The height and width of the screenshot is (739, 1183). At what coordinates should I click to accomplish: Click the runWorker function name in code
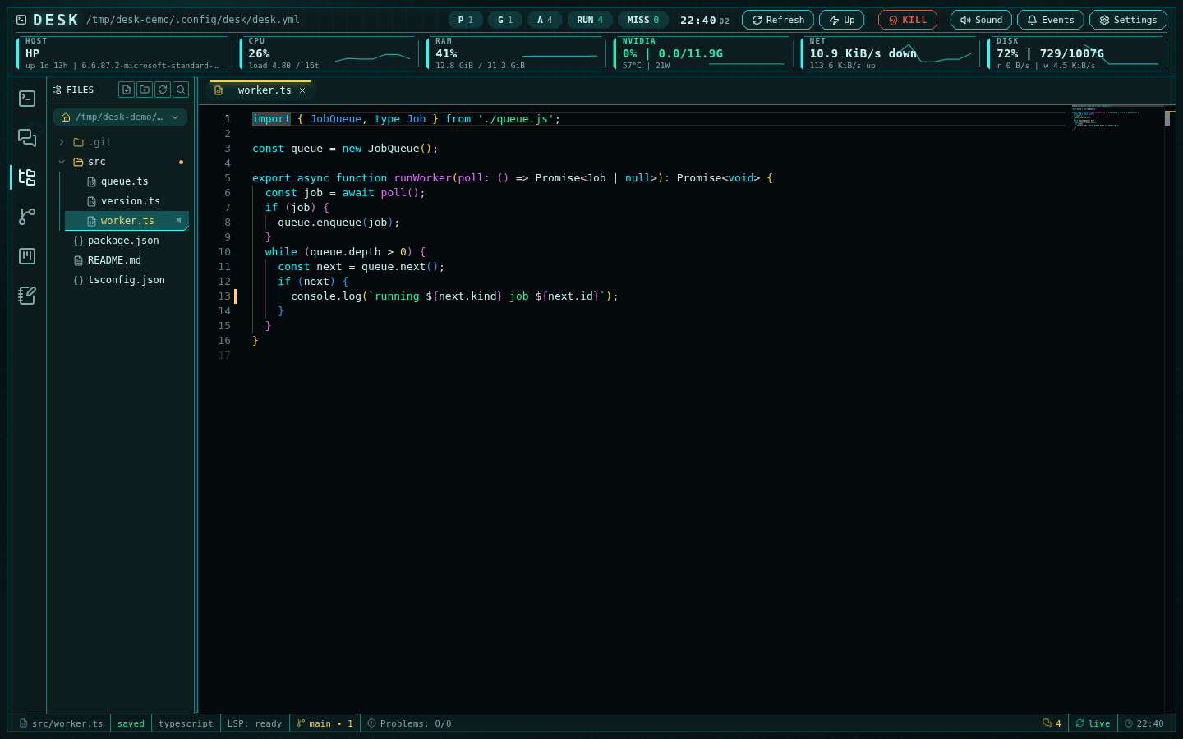423,178
